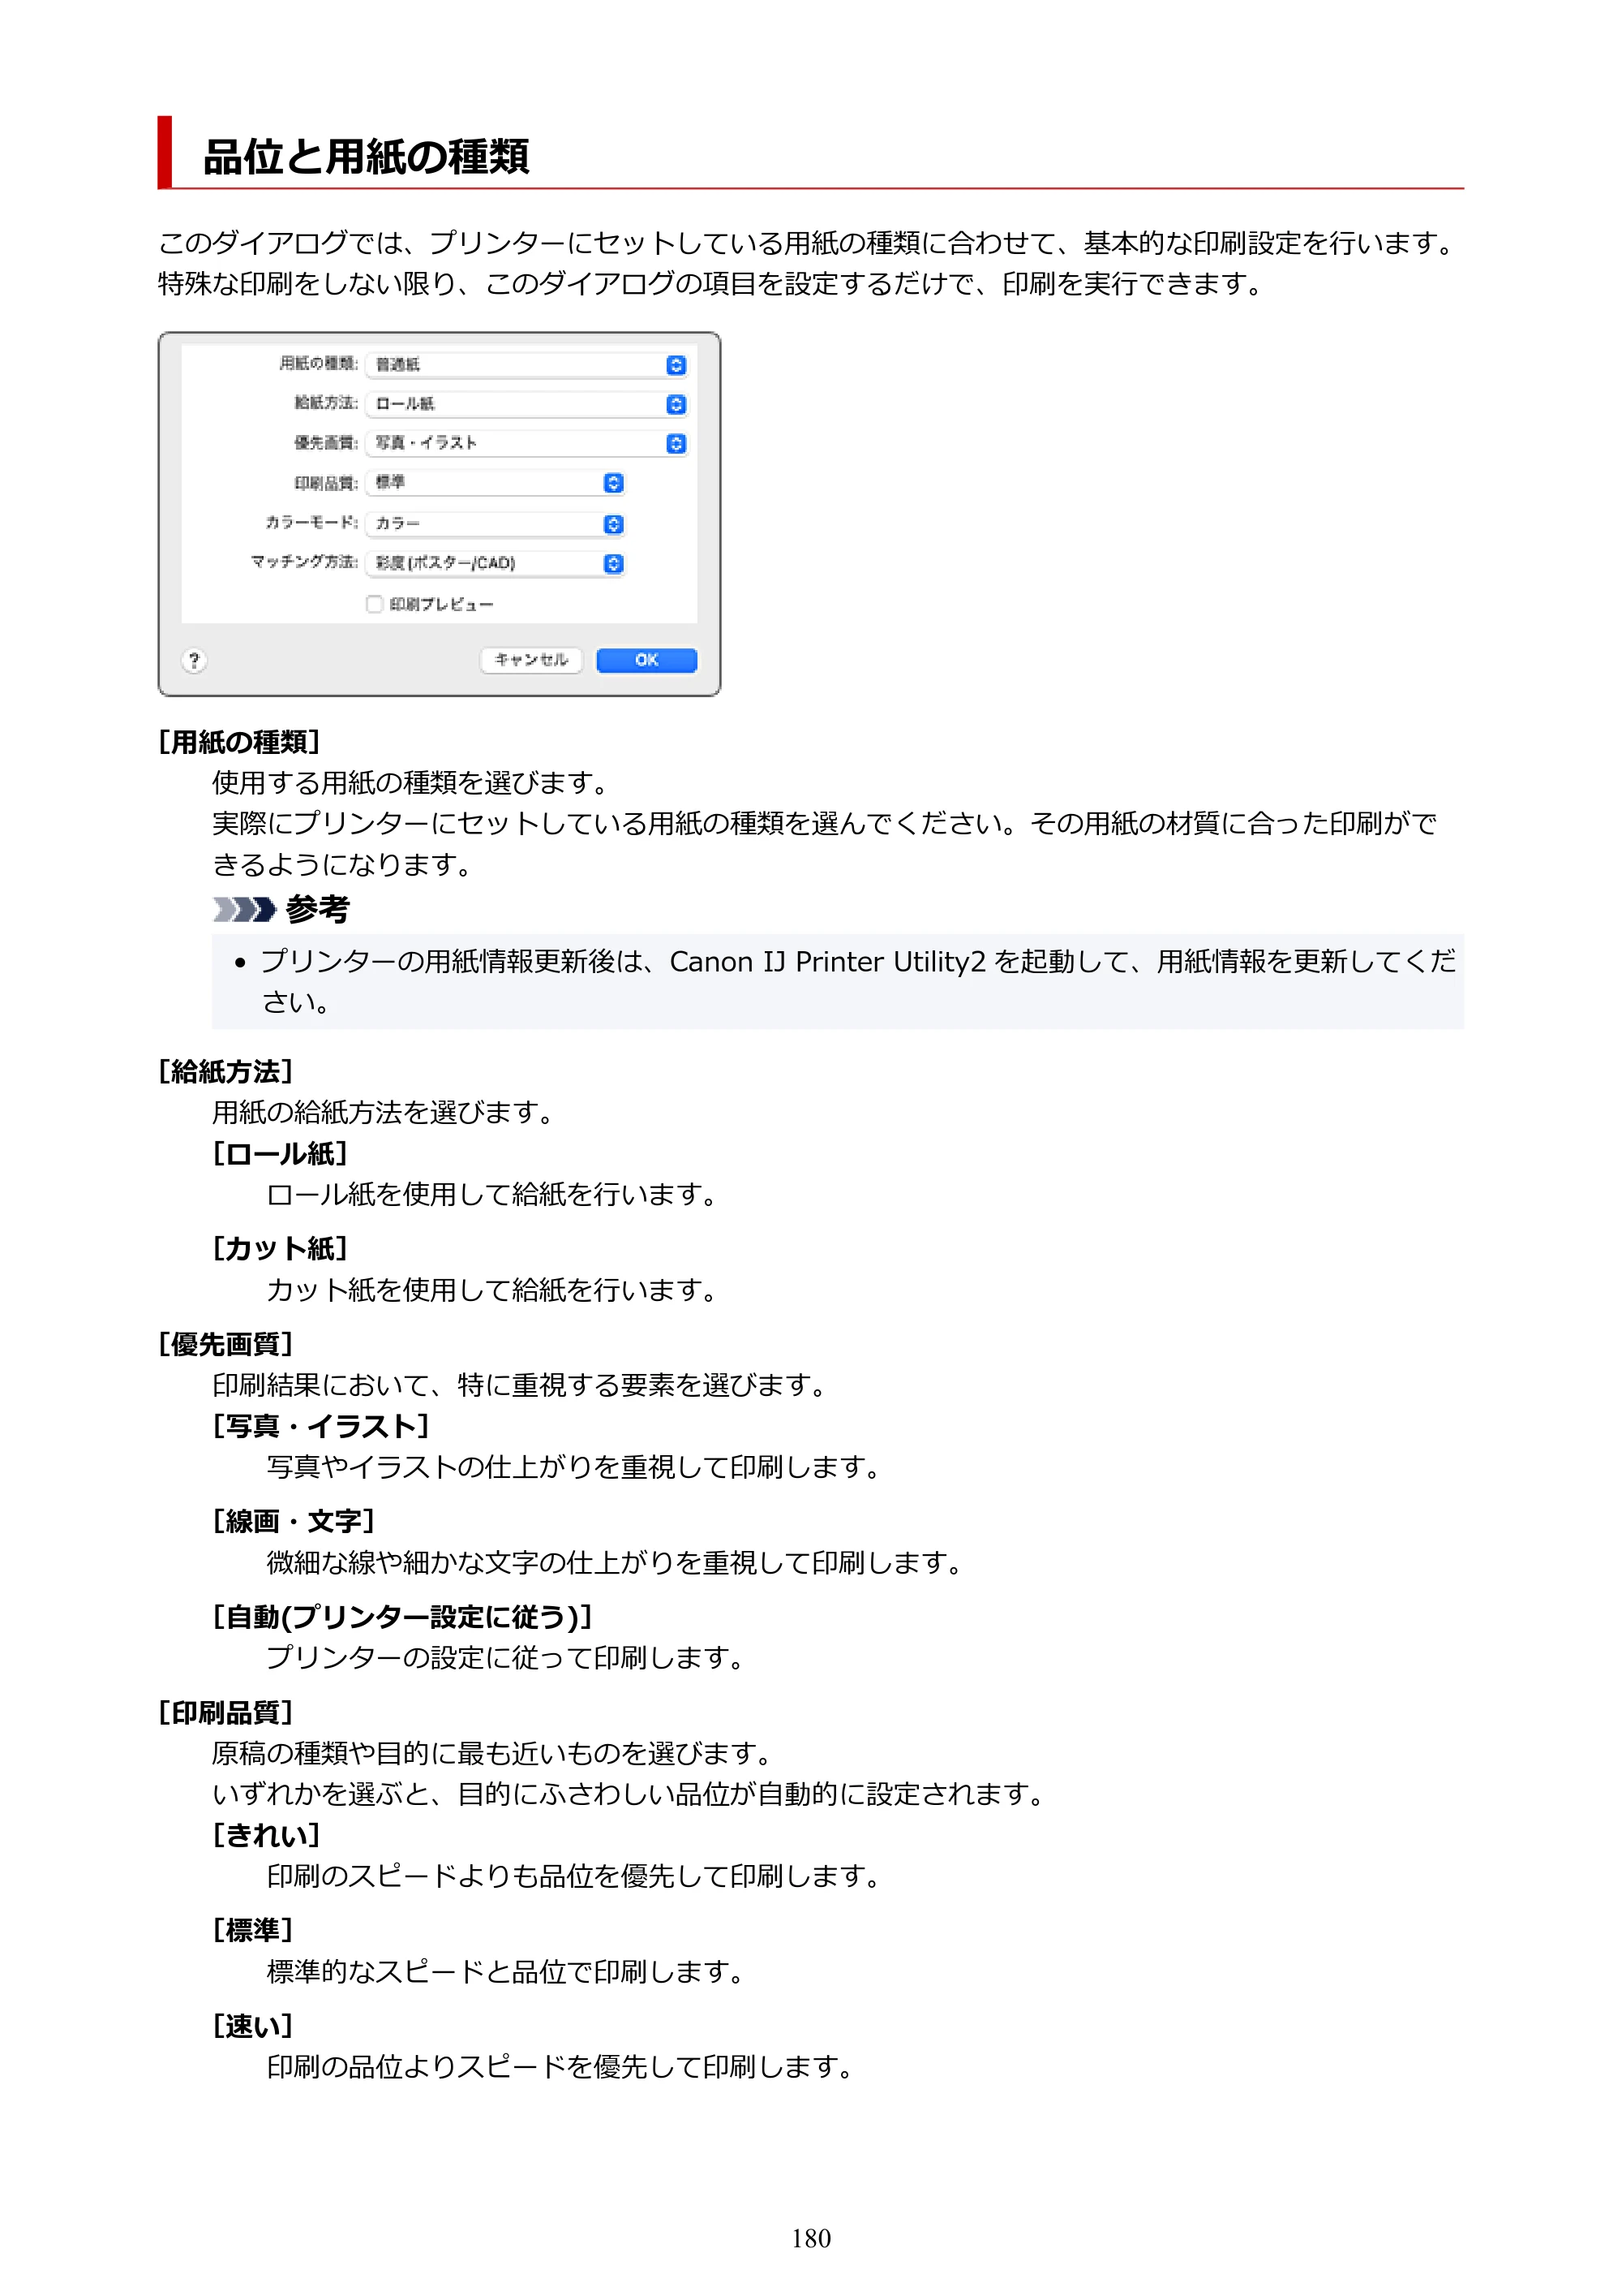
Task: Click the [用紙の種類] section heading
Action: point(239,742)
